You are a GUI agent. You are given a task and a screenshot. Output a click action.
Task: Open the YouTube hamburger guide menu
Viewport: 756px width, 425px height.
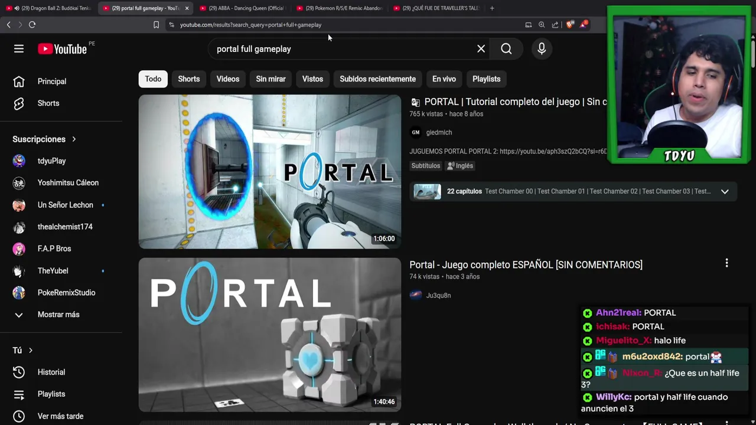pos(19,49)
